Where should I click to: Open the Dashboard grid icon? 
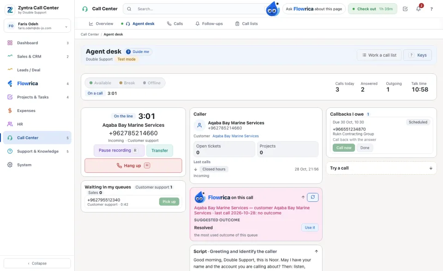[x=10, y=43]
